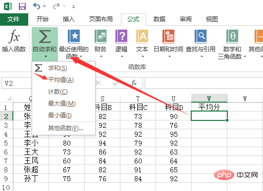The width and height of the screenshot is (263, 191).
Task: Open the undo history dropdown arrow
Action: pos(44,6)
